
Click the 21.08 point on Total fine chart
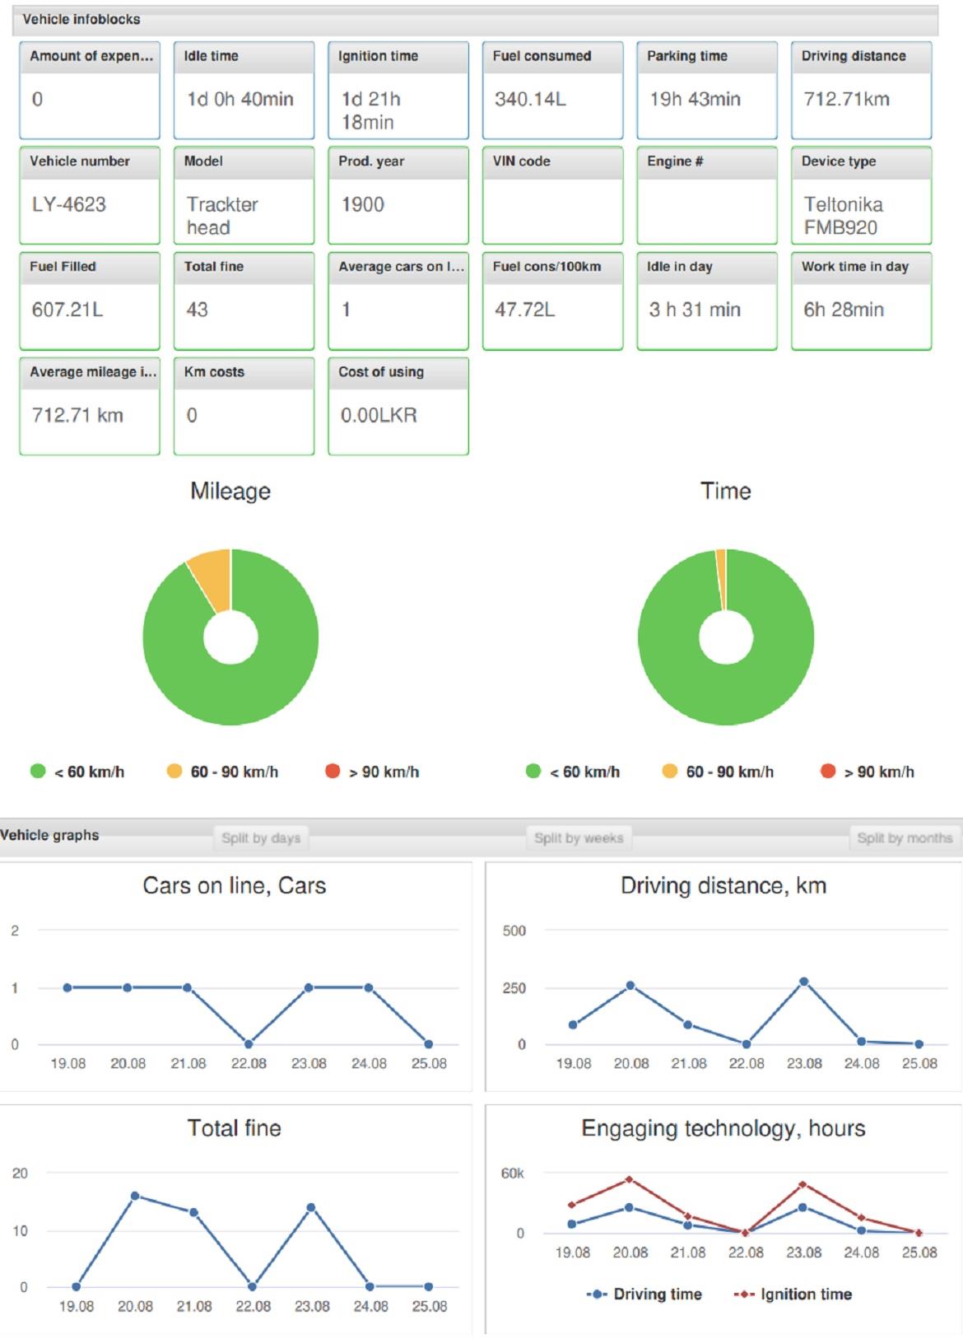[x=194, y=1212]
